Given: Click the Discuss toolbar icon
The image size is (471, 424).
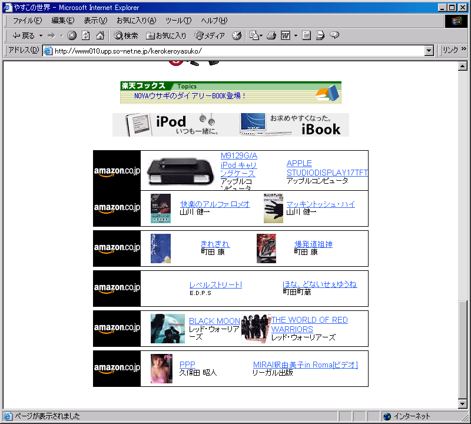Looking at the screenshot, I should pyautogui.click(x=306, y=36).
